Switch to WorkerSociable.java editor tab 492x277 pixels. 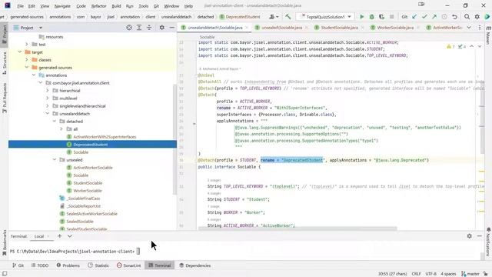click(x=395, y=28)
